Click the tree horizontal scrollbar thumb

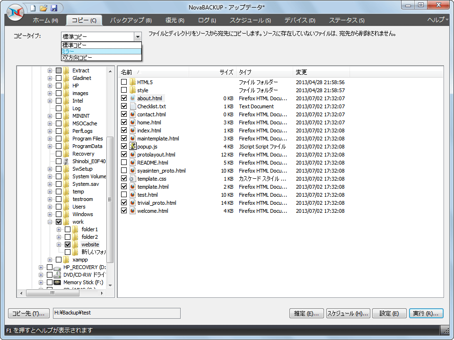pyautogui.click(x=52, y=293)
